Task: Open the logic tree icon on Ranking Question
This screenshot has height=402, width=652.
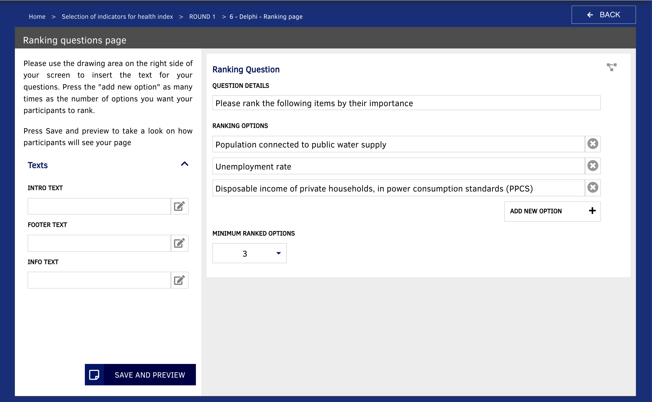Action: click(x=612, y=67)
